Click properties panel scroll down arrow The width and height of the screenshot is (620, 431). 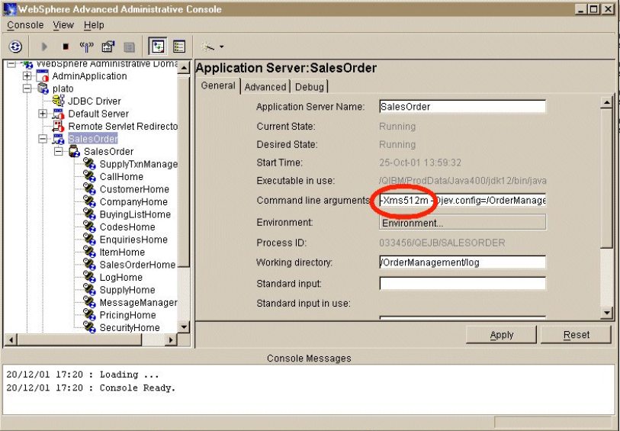coord(606,313)
